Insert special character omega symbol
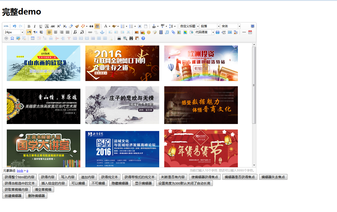This screenshot has height=212, width=337. pyautogui.click(x=12, y=38)
